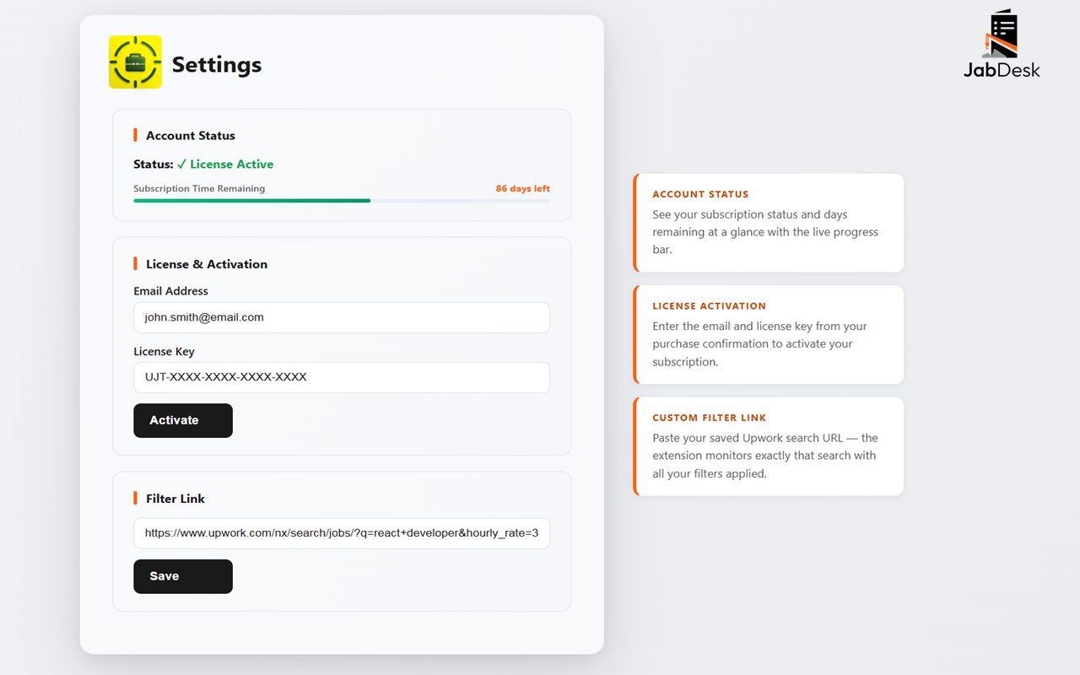Click the orange accent bar beside License & Activation
This screenshot has width=1080, height=675.
click(136, 263)
